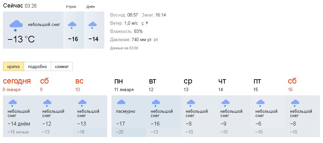Viewport: 323px width, 143px height.
Task: Click the Днём snow cloud icon
Action: click(x=92, y=25)
